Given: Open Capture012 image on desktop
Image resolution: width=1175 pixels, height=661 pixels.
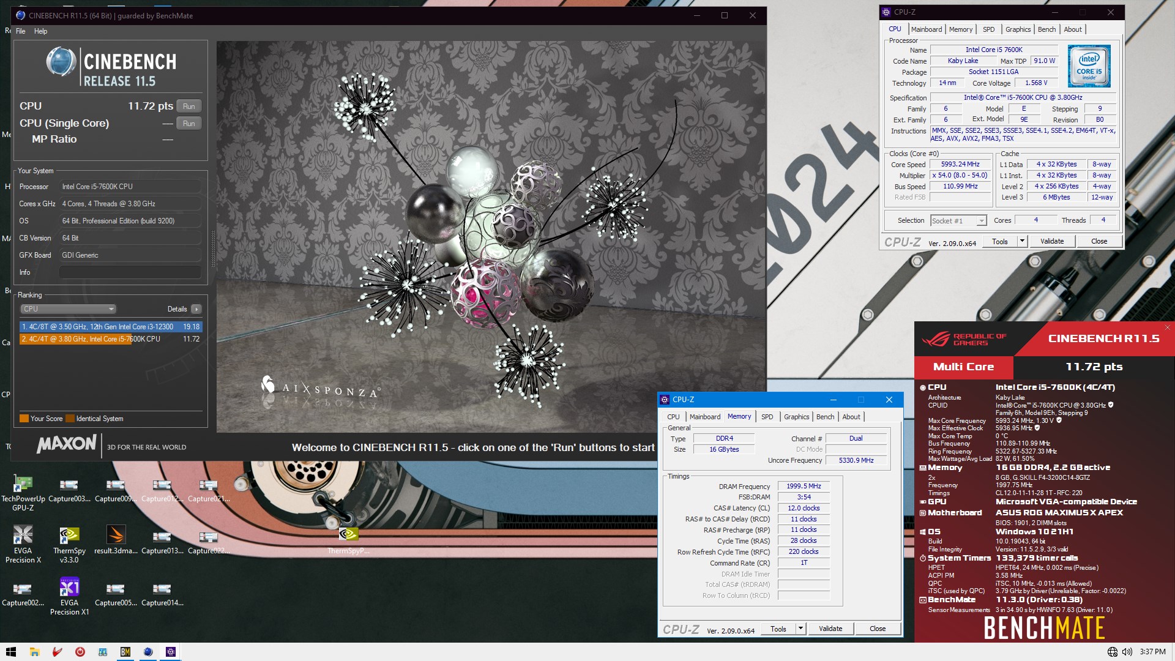Looking at the screenshot, I should coord(162,490).
